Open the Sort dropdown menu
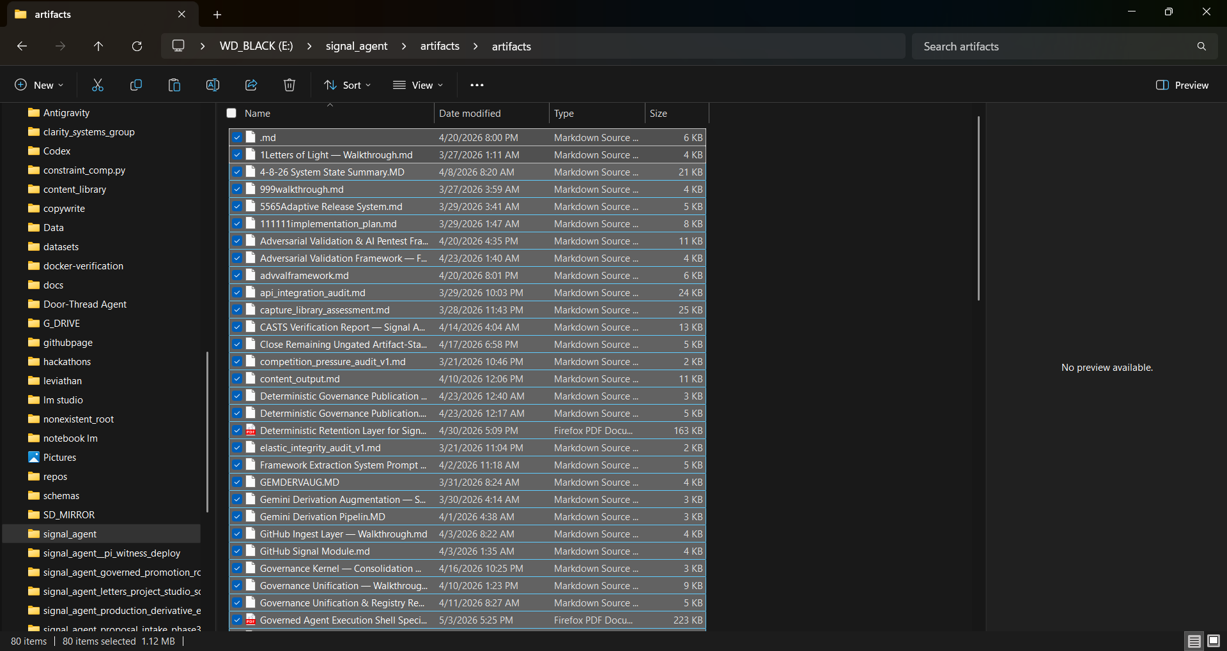Viewport: 1227px width, 651px height. tap(348, 85)
